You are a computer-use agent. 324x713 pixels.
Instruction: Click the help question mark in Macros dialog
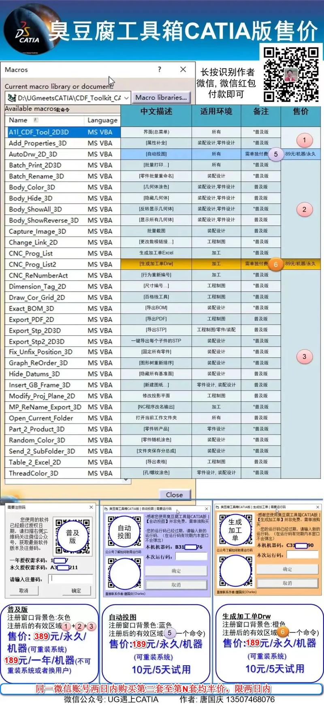click(160, 69)
